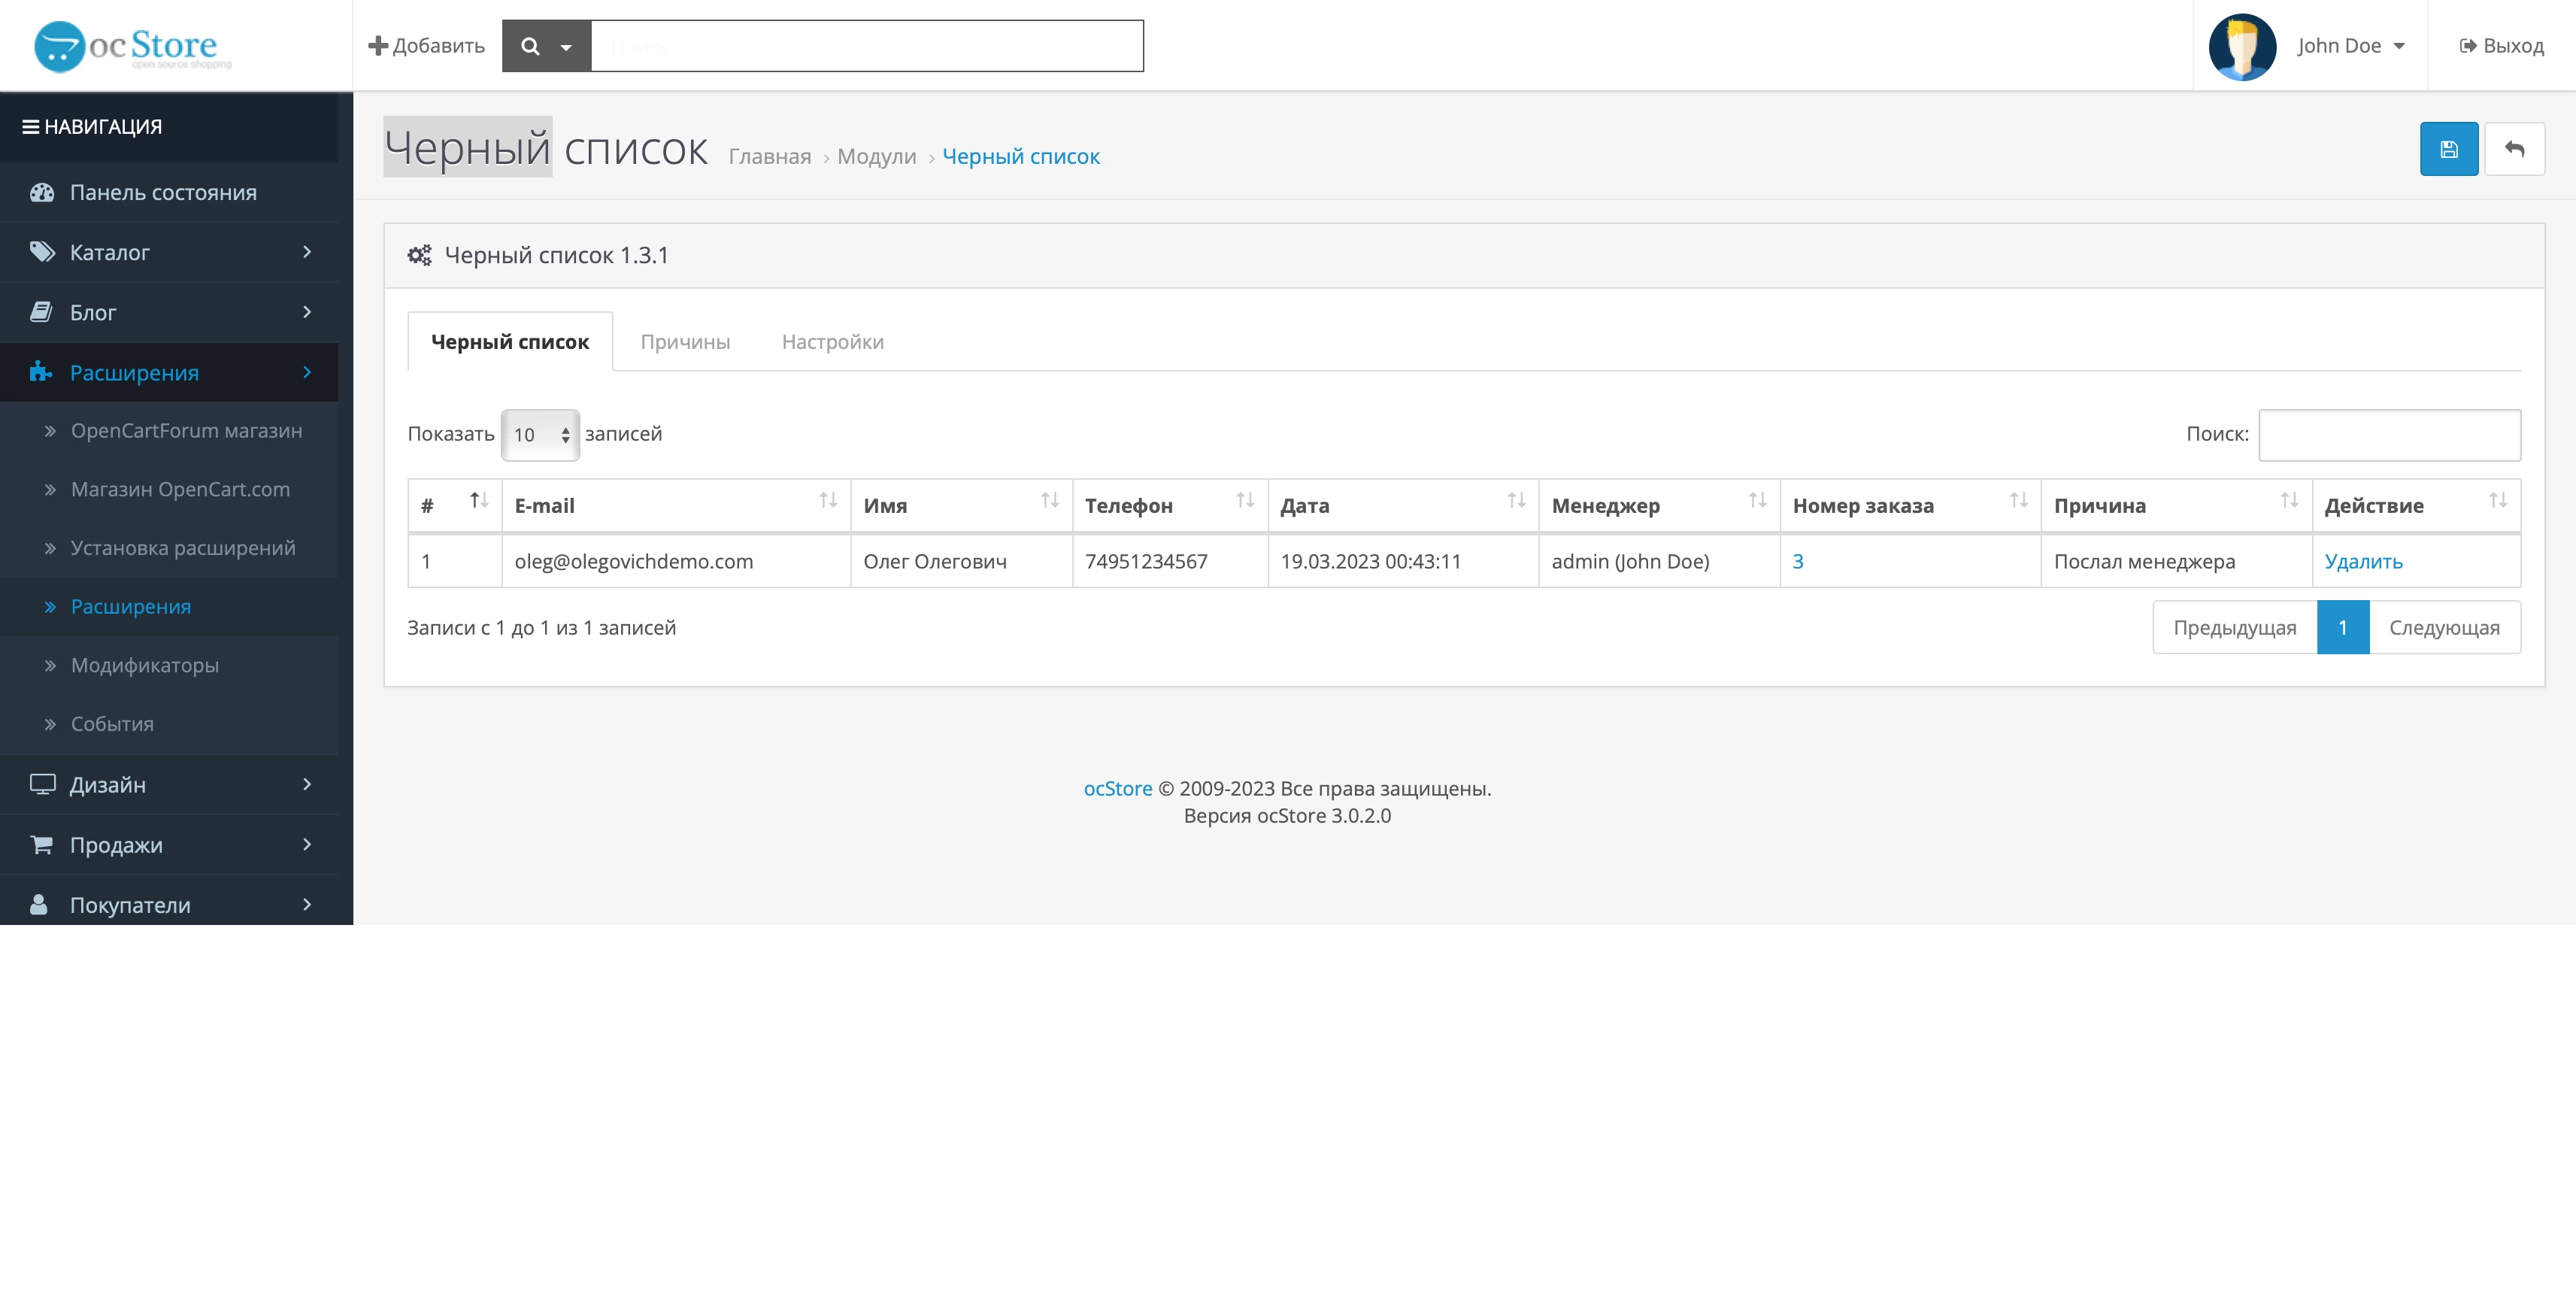2576x1301 pixels.
Task: Sort table by Номер заказа column
Action: pos(1910,506)
